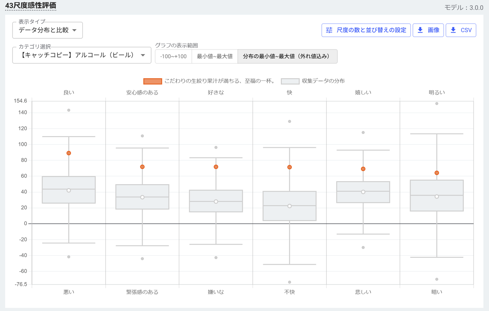
Task: Click the orange data point for 良い
Action: [x=69, y=153]
